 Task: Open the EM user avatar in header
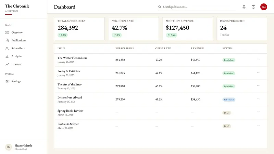pyautogui.click(x=263, y=7)
